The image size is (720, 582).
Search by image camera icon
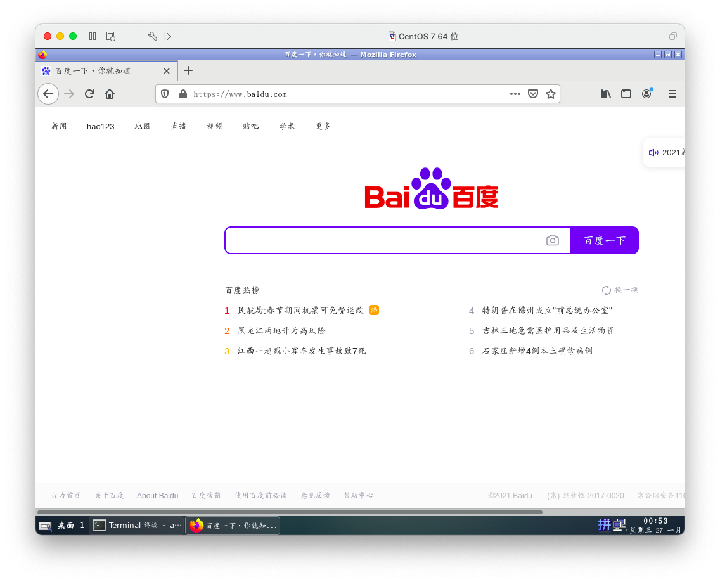click(553, 240)
